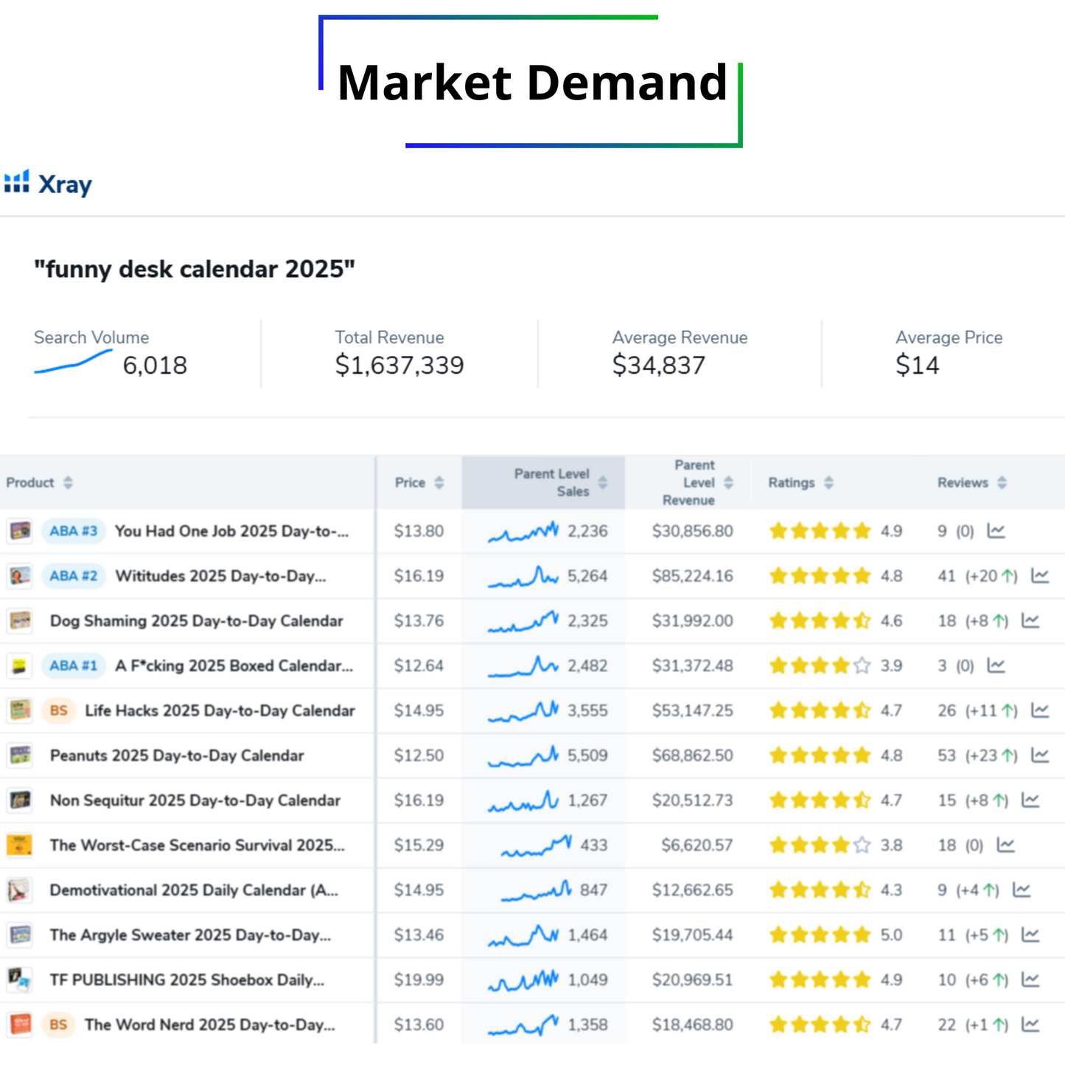Viewport: 1065px width, 1065px height.
Task: Click review change (+23) on Peanuts row
Action: click(x=991, y=755)
